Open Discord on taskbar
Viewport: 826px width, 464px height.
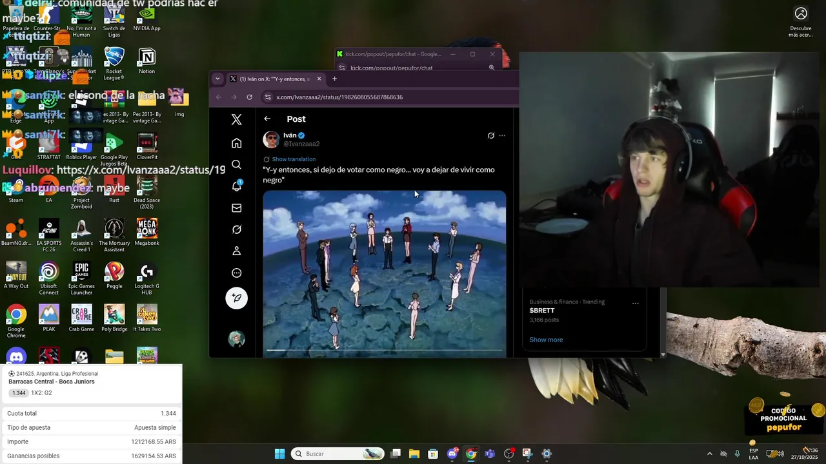452,454
